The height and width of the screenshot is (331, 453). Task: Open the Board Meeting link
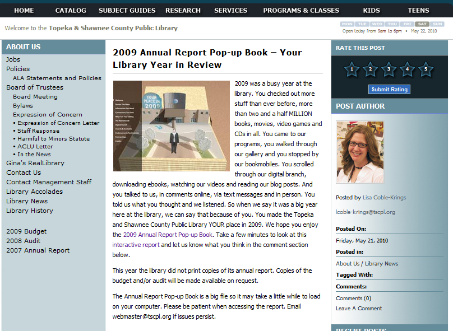pyautogui.click(x=35, y=97)
